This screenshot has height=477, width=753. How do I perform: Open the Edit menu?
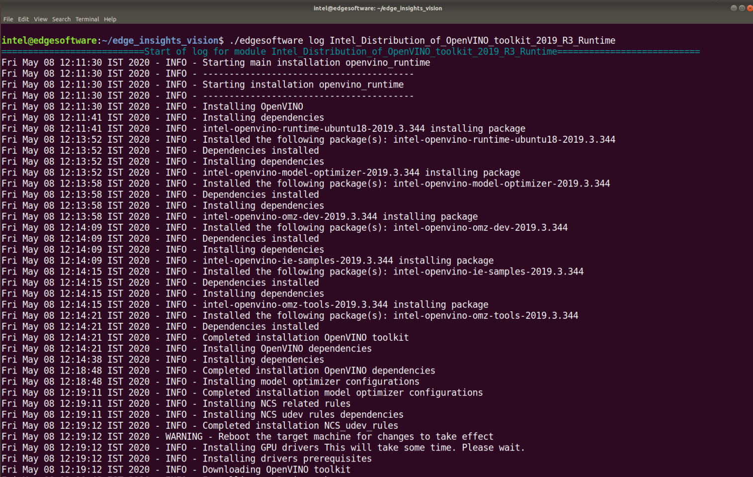tap(23, 19)
